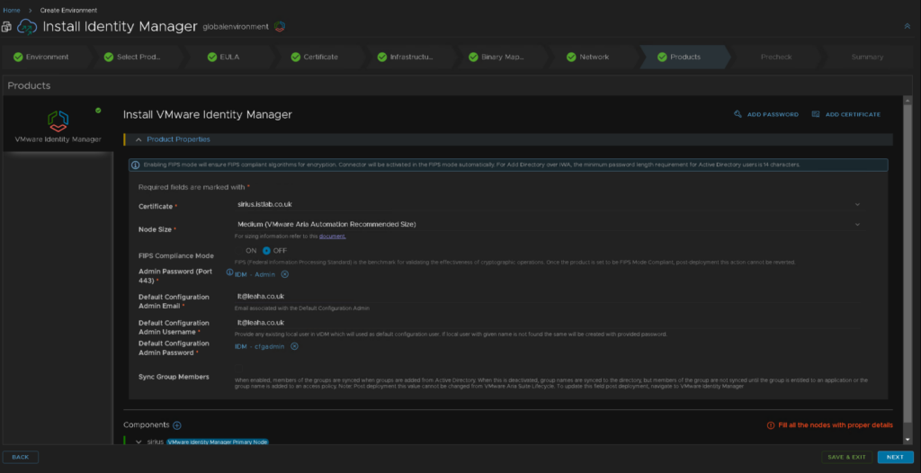This screenshot has width=921, height=473.
Task: Click the Create Environment breadcrumb
Action: (x=68, y=11)
